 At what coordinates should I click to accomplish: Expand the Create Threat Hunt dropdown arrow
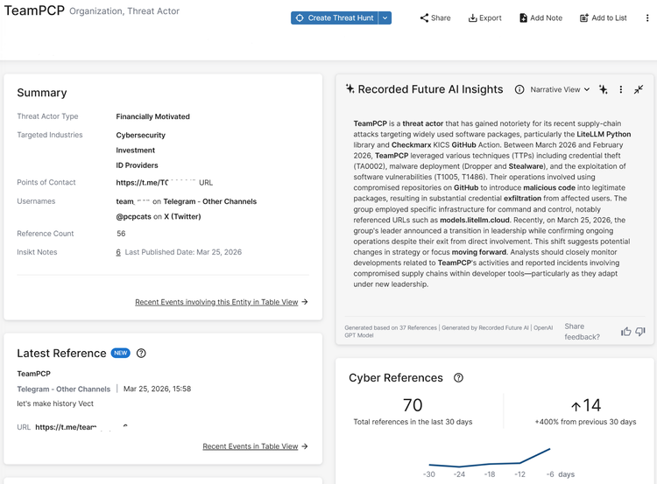click(x=385, y=18)
